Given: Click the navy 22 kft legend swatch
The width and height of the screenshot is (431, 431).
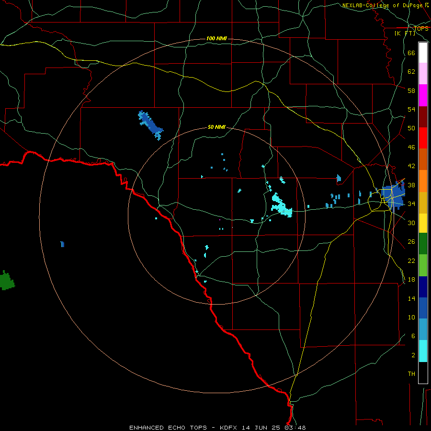Looking at the screenshot, I should coord(423,287).
